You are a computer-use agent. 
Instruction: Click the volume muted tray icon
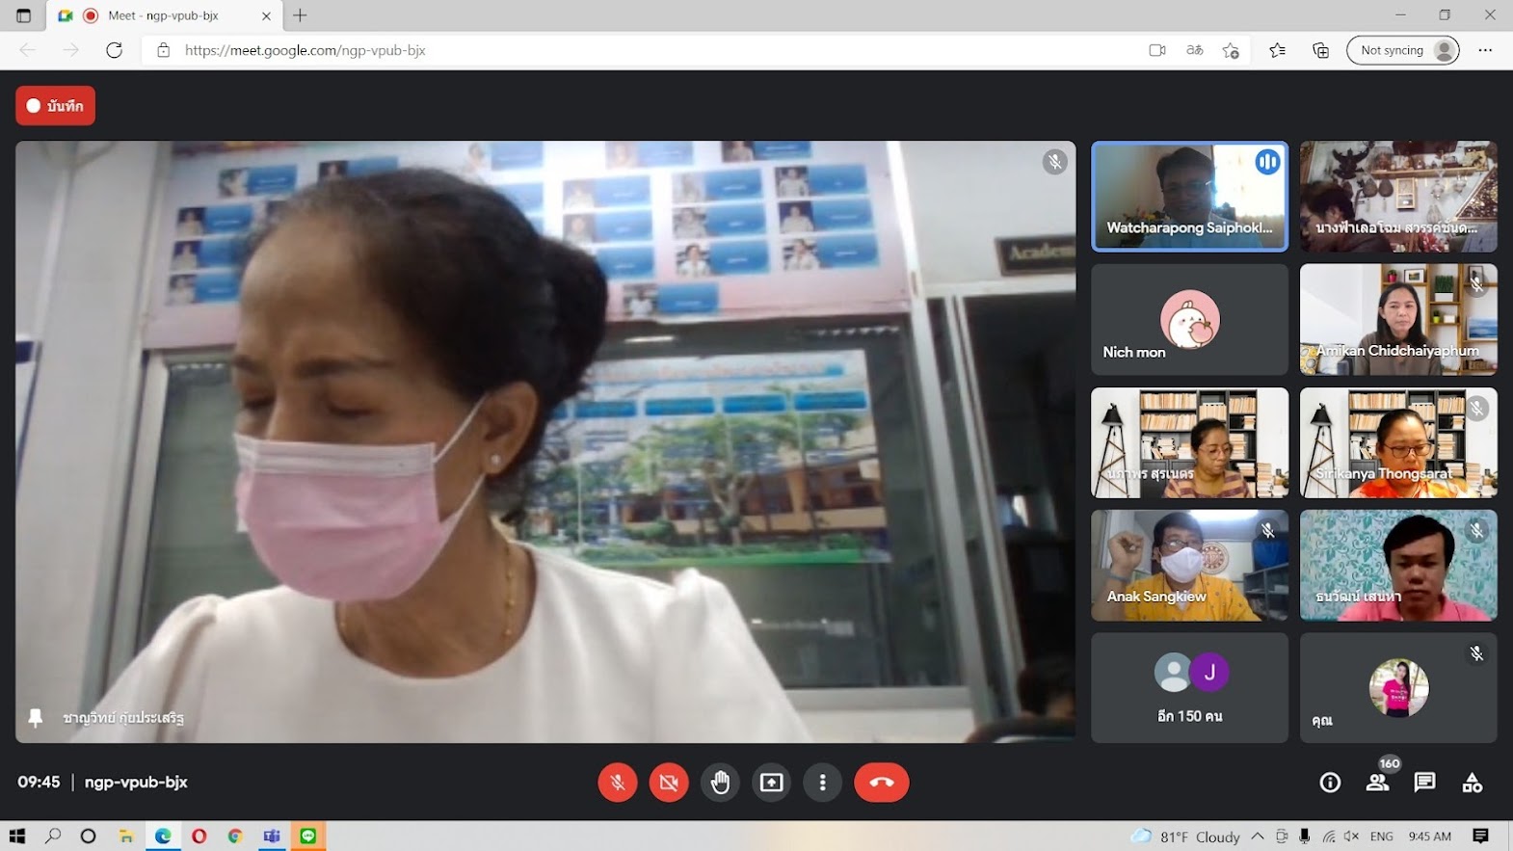click(1352, 836)
